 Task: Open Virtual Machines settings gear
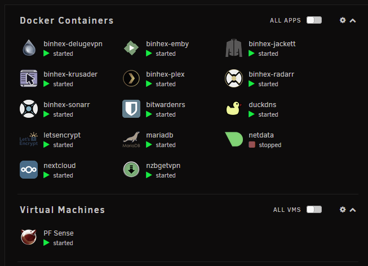click(343, 210)
